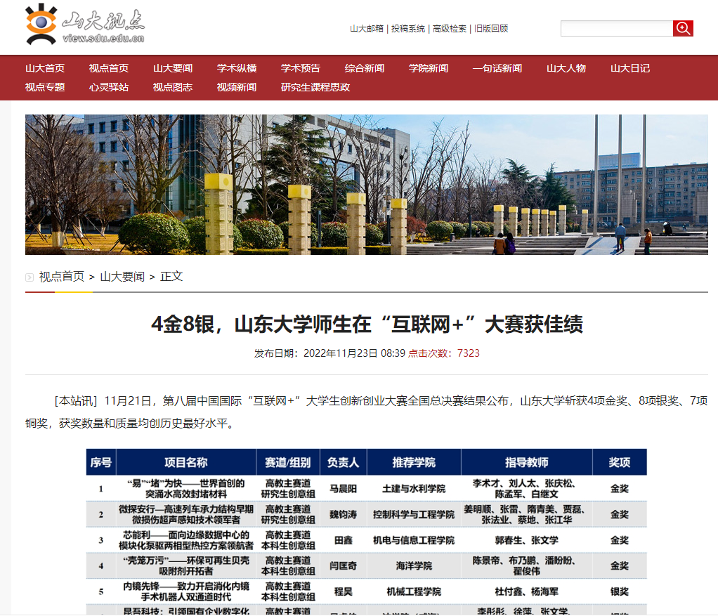The height and width of the screenshot is (616, 718).
Task: Click the 序号 table header
Action: [101, 462]
